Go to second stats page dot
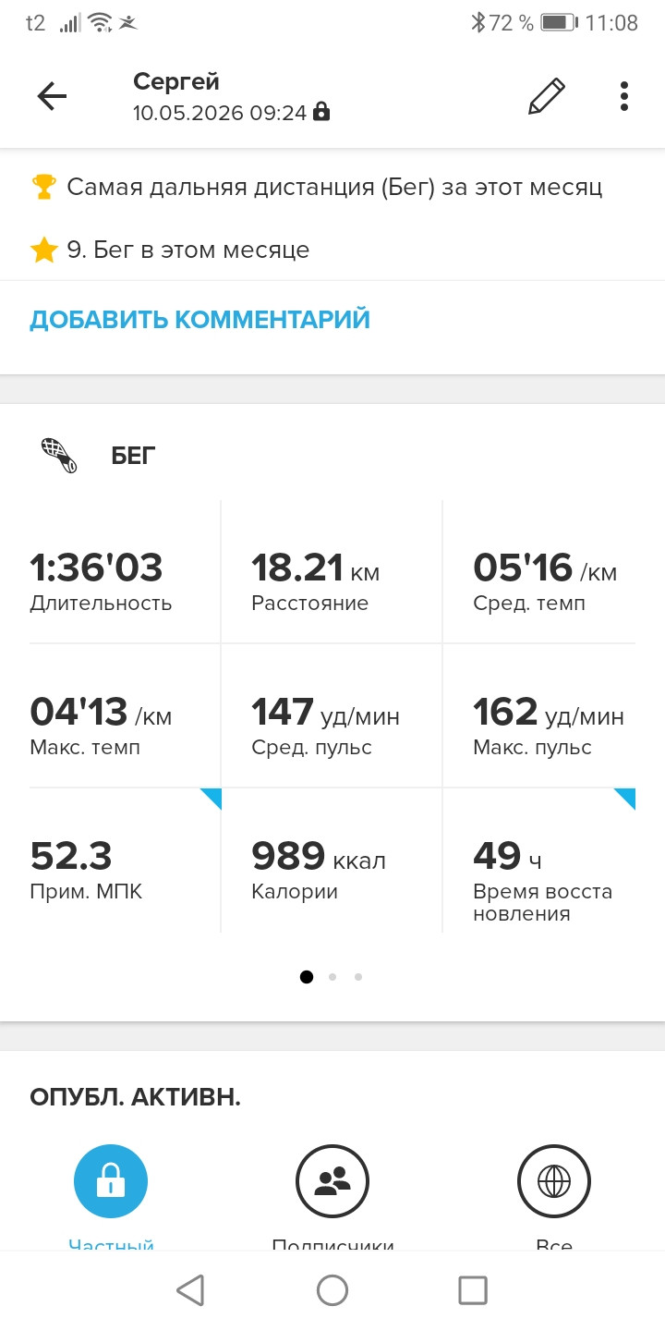Image resolution: width=665 pixels, height=1331 pixels. click(x=332, y=977)
